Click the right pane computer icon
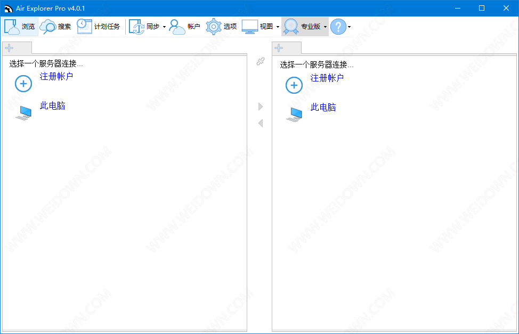Viewport: 519px width, 334px height. click(x=294, y=114)
